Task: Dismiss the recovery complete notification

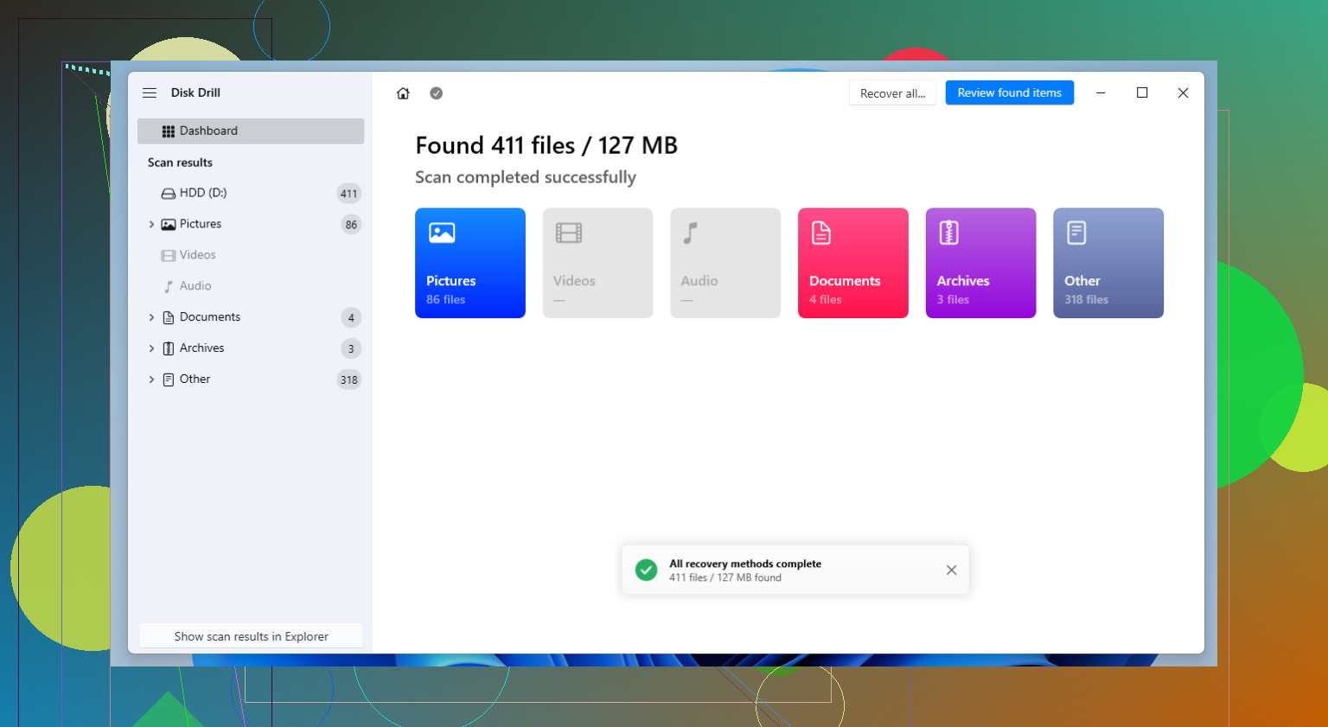Action: 951,570
